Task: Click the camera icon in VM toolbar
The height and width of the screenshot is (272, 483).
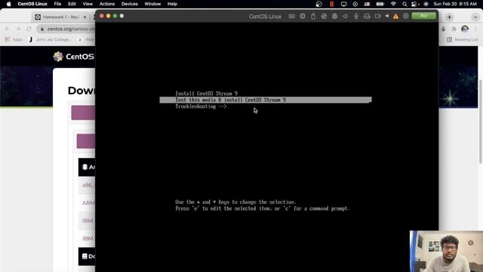Action: (x=377, y=16)
